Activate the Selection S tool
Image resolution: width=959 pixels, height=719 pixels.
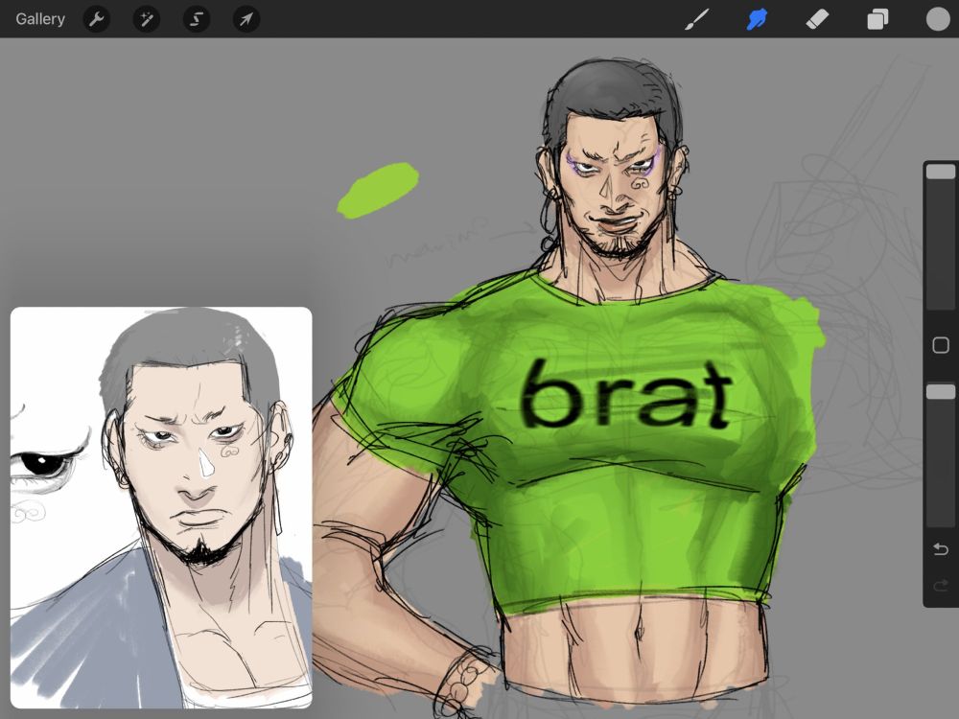pyautogui.click(x=197, y=19)
